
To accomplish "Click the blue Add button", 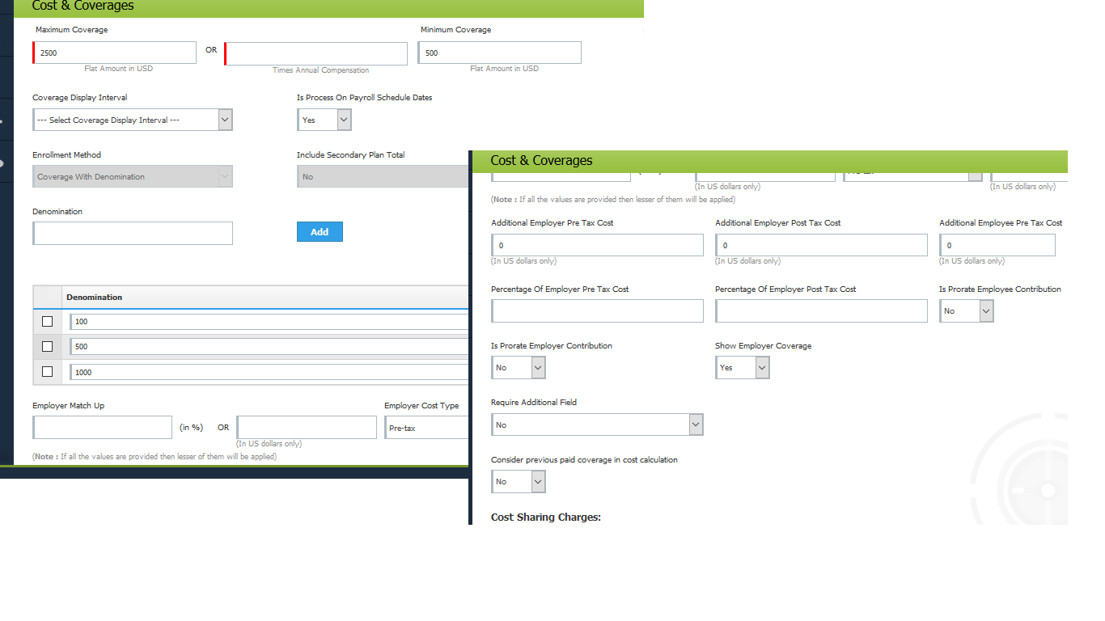I will (x=320, y=232).
